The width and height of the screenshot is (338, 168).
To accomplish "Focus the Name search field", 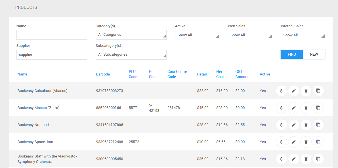I will pyautogui.click(x=52, y=35).
